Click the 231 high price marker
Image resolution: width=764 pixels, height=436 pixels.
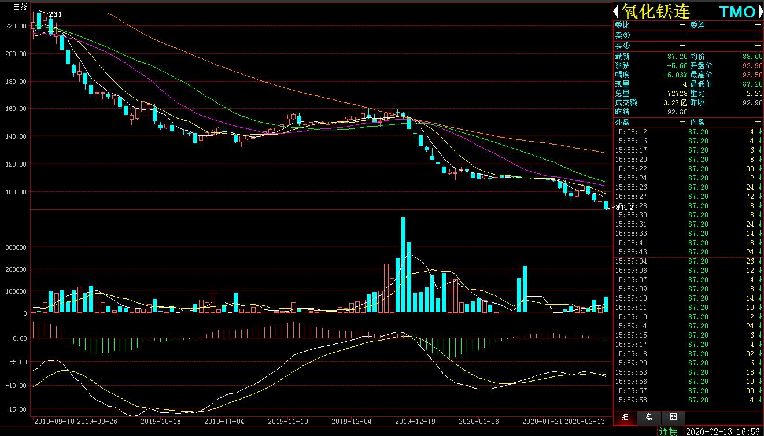click(x=55, y=14)
